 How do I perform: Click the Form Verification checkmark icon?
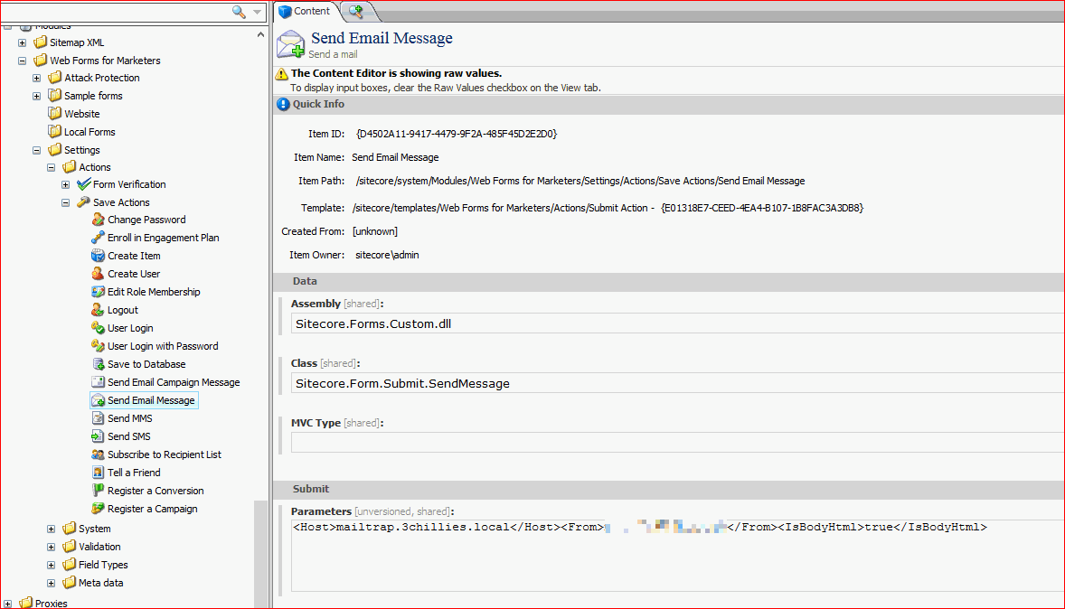[83, 184]
